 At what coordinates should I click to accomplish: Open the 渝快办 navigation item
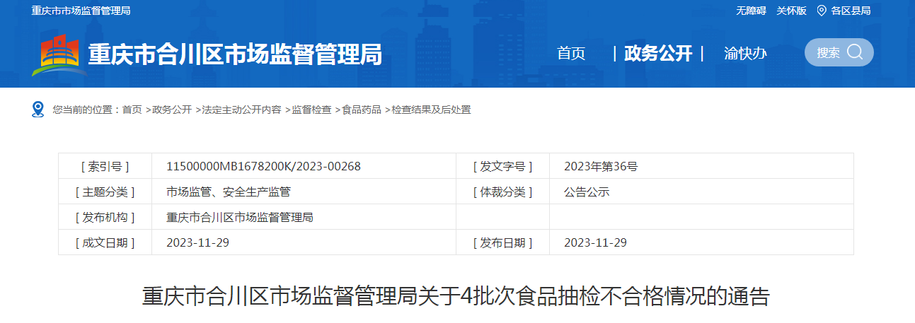coord(745,54)
